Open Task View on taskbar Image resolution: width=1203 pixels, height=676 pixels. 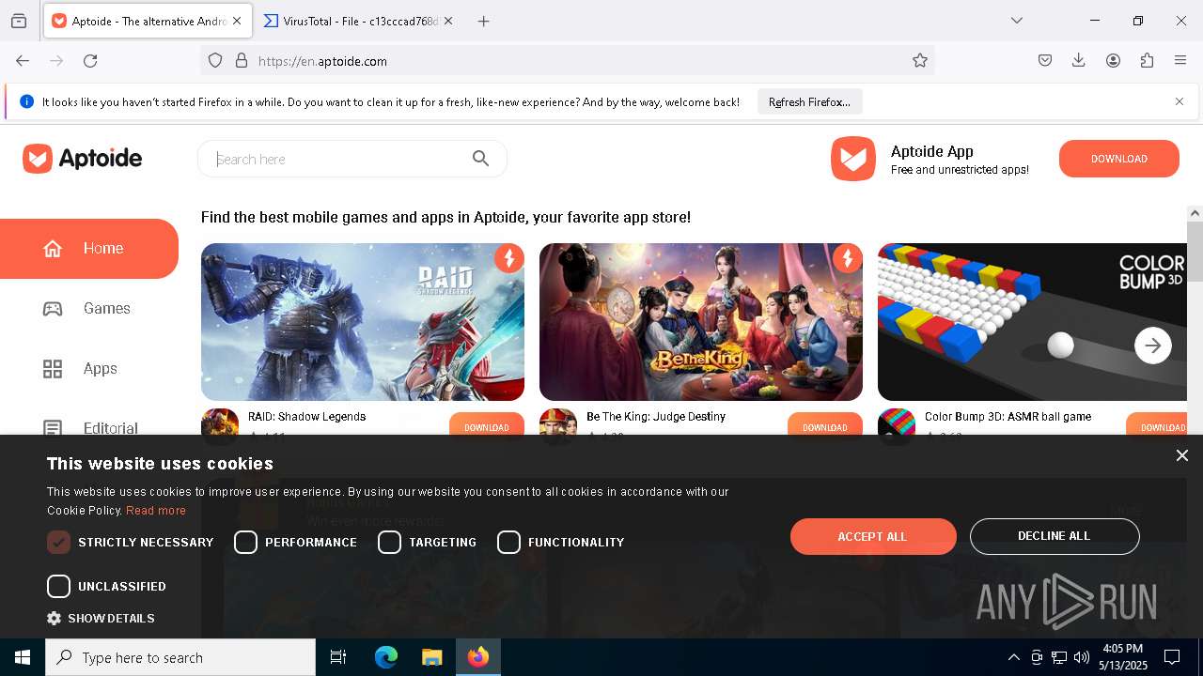pos(338,657)
